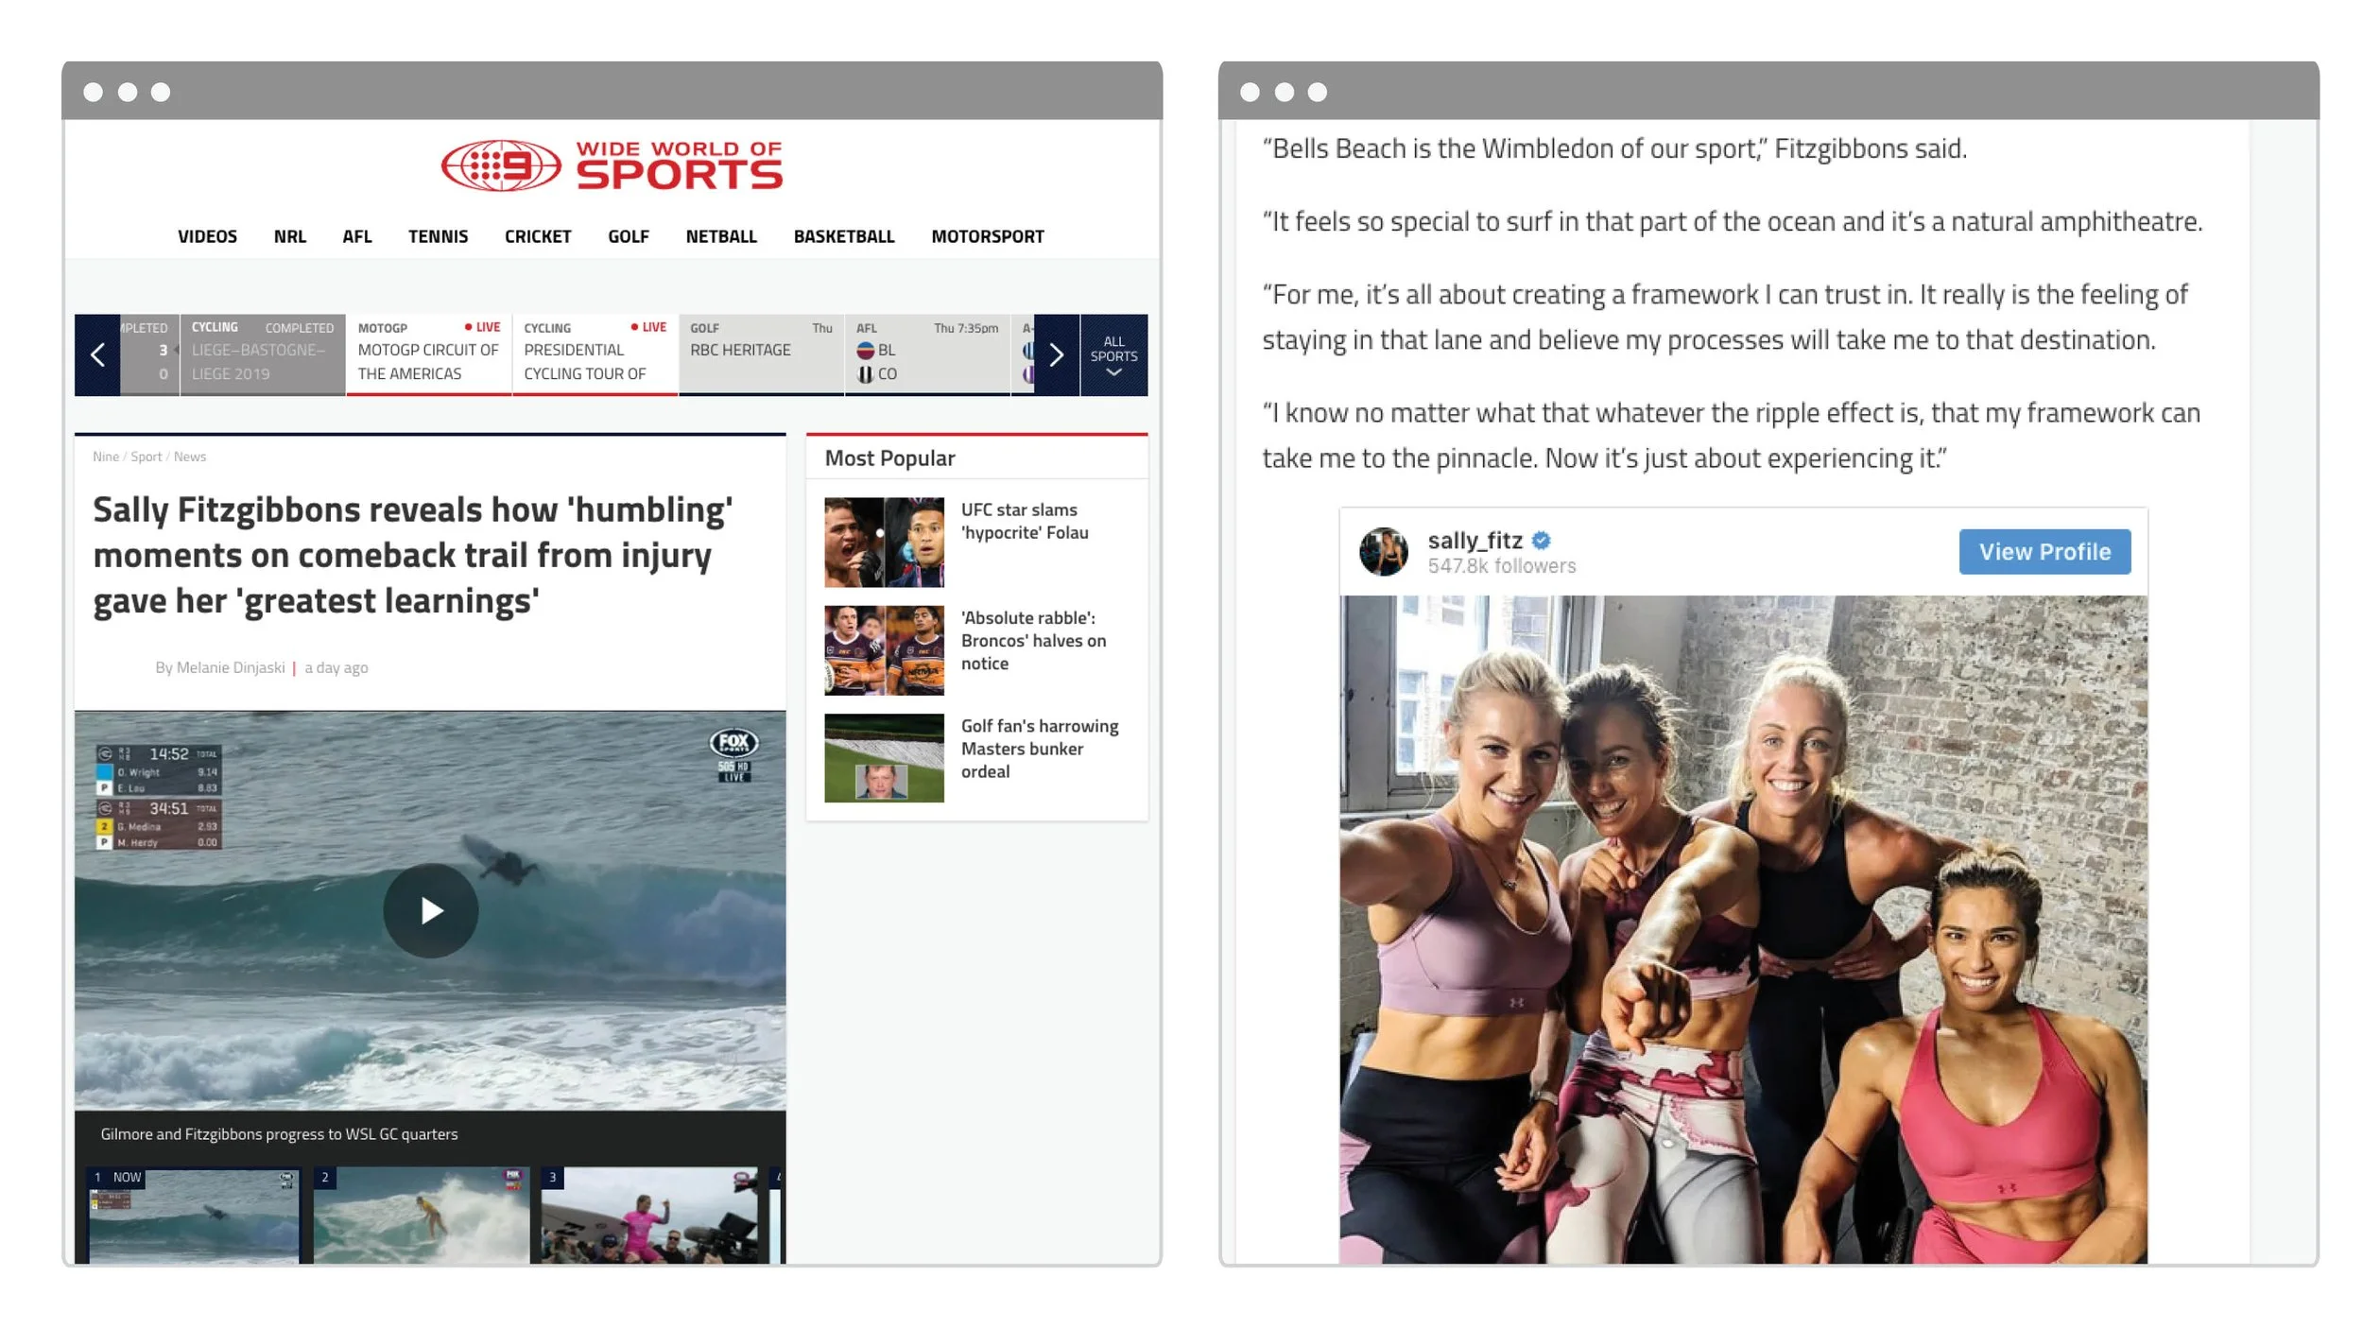The image size is (2363, 1329).
Task: Click the verified badge beside sally_fitz
Action: coord(1542,541)
